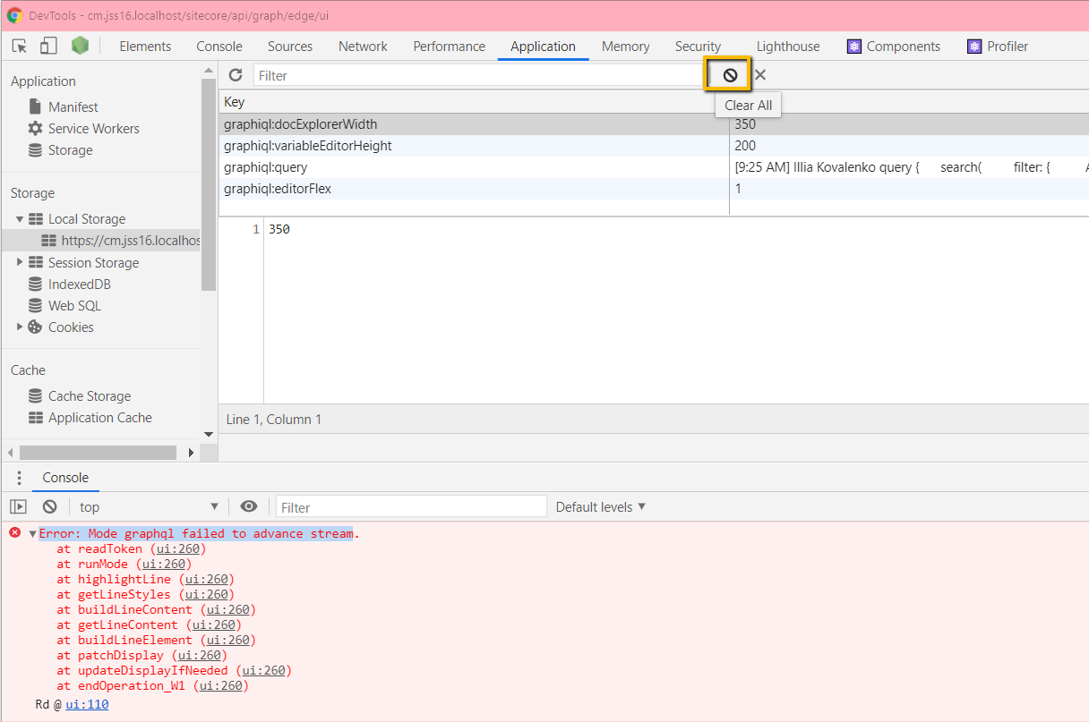Screen dimensions: 1089x722
Task: Refresh the storage table
Action: click(x=236, y=75)
